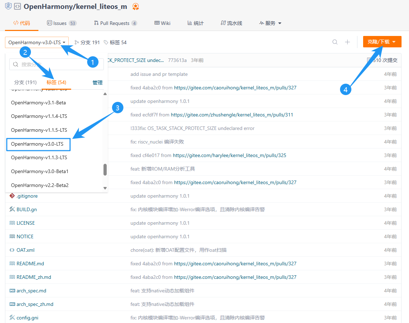Image resolution: width=409 pixels, height=323 pixels.
Task: Click the enterprise badge icon beside repo title
Action: point(8,6)
